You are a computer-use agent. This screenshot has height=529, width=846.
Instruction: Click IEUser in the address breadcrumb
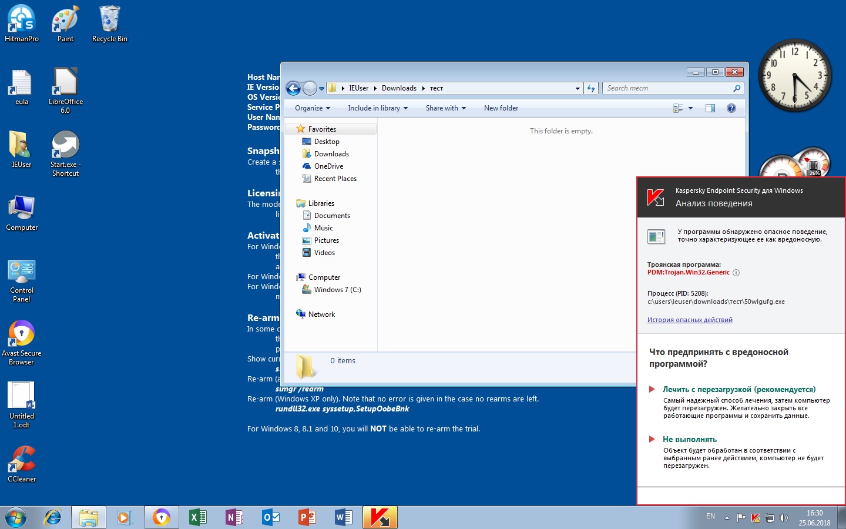tap(358, 88)
